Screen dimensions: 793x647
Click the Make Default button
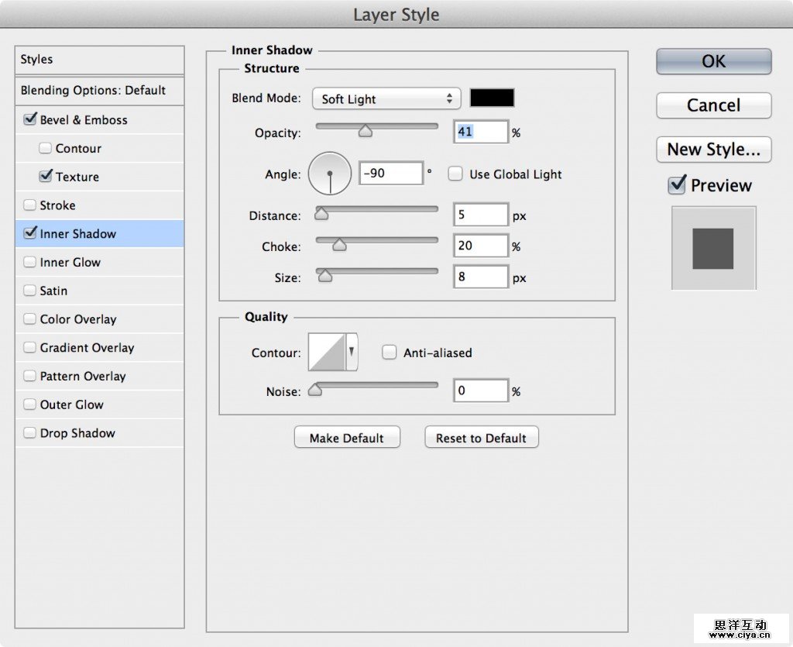[x=346, y=438]
